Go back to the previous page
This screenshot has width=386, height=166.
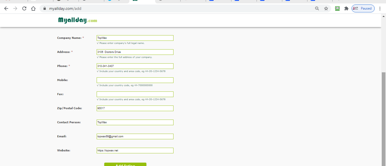tap(6, 8)
